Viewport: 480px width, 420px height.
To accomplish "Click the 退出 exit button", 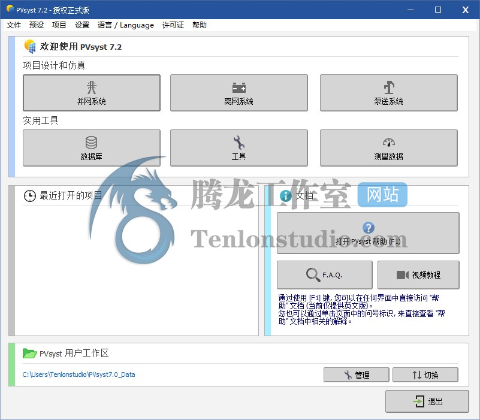I will pyautogui.click(x=427, y=401).
